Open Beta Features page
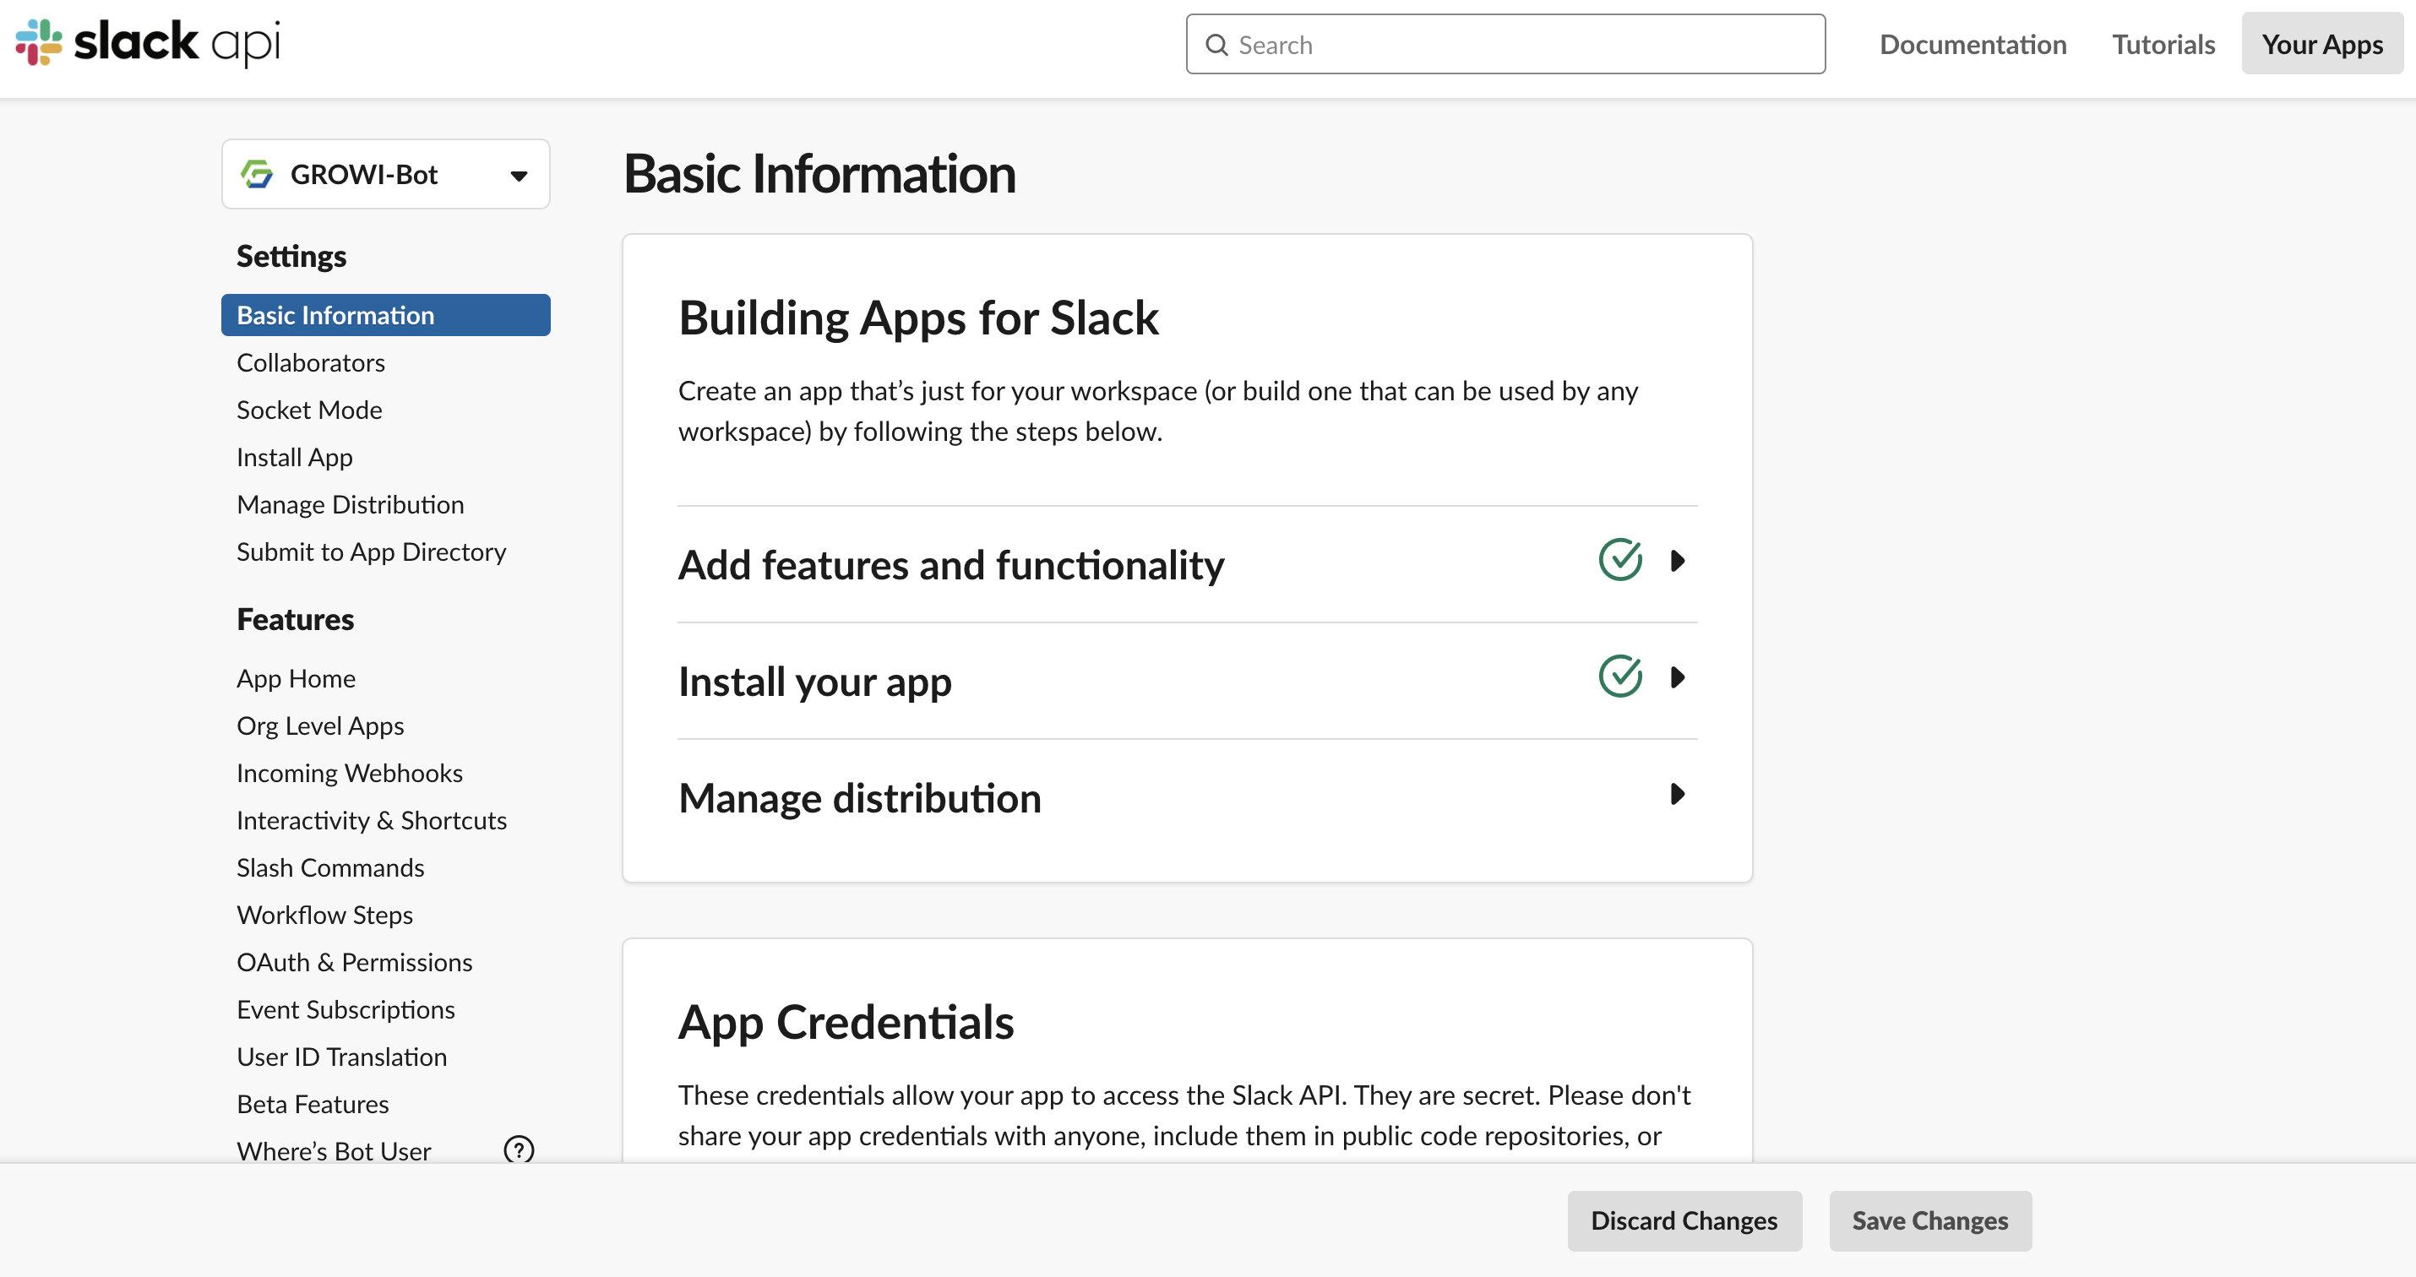Viewport: 2416px width, 1277px height. [x=313, y=1105]
